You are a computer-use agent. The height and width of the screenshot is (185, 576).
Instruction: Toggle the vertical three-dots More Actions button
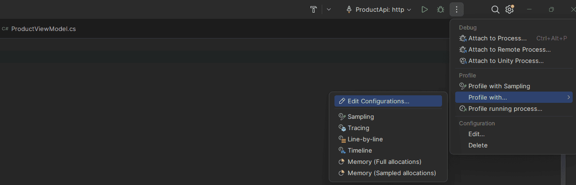457,9
